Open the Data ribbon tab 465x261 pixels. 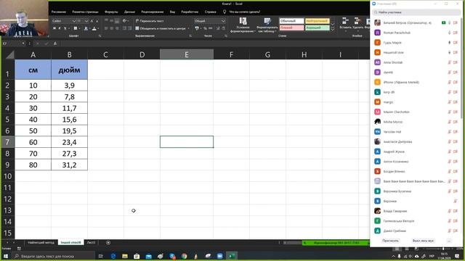point(129,12)
